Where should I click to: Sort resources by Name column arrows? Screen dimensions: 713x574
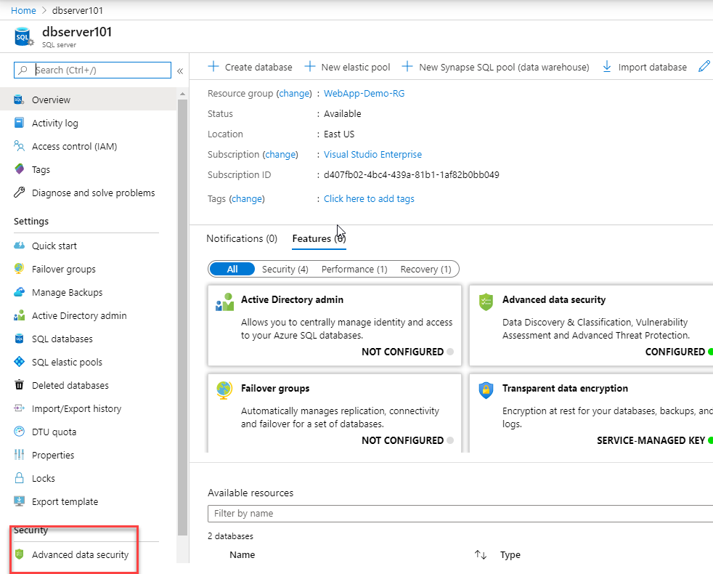tap(481, 554)
